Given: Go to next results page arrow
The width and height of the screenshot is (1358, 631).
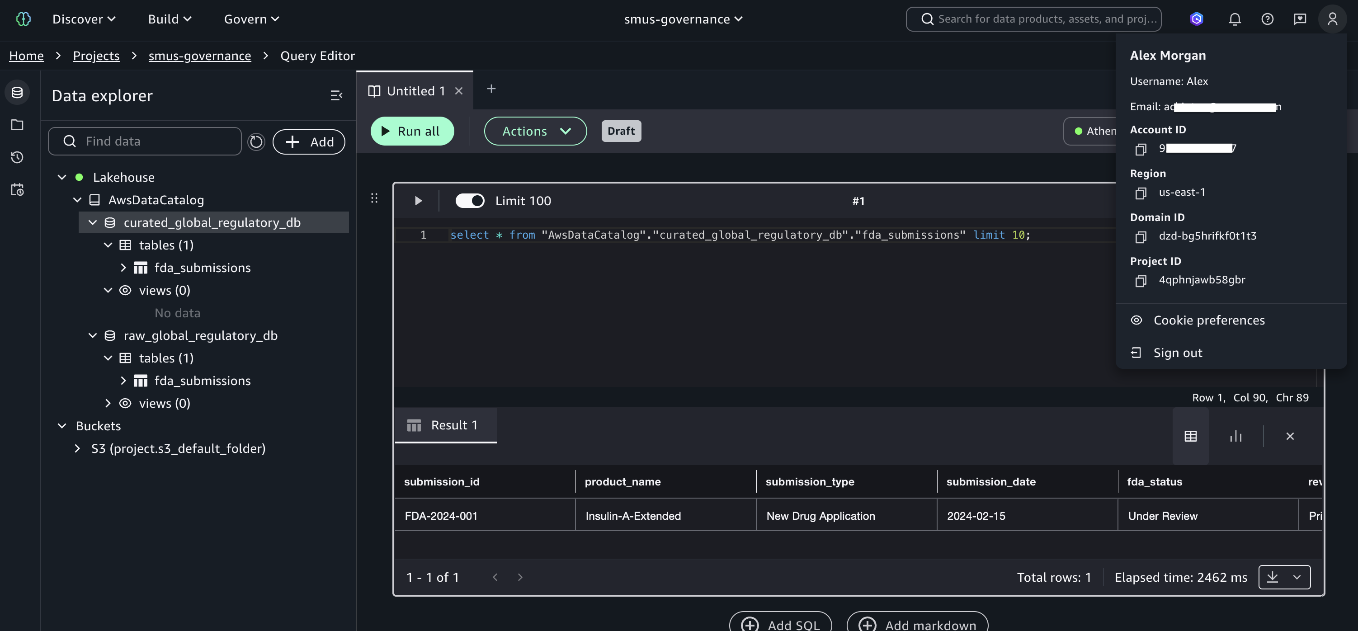Looking at the screenshot, I should tap(520, 577).
